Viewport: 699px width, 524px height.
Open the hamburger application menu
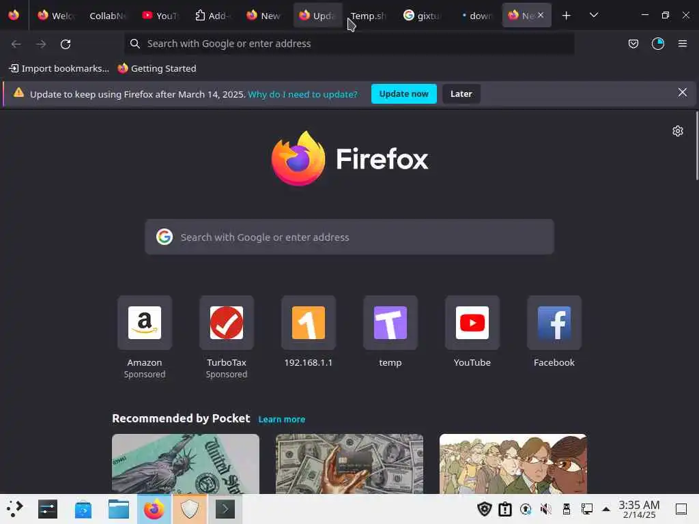tap(682, 44)
